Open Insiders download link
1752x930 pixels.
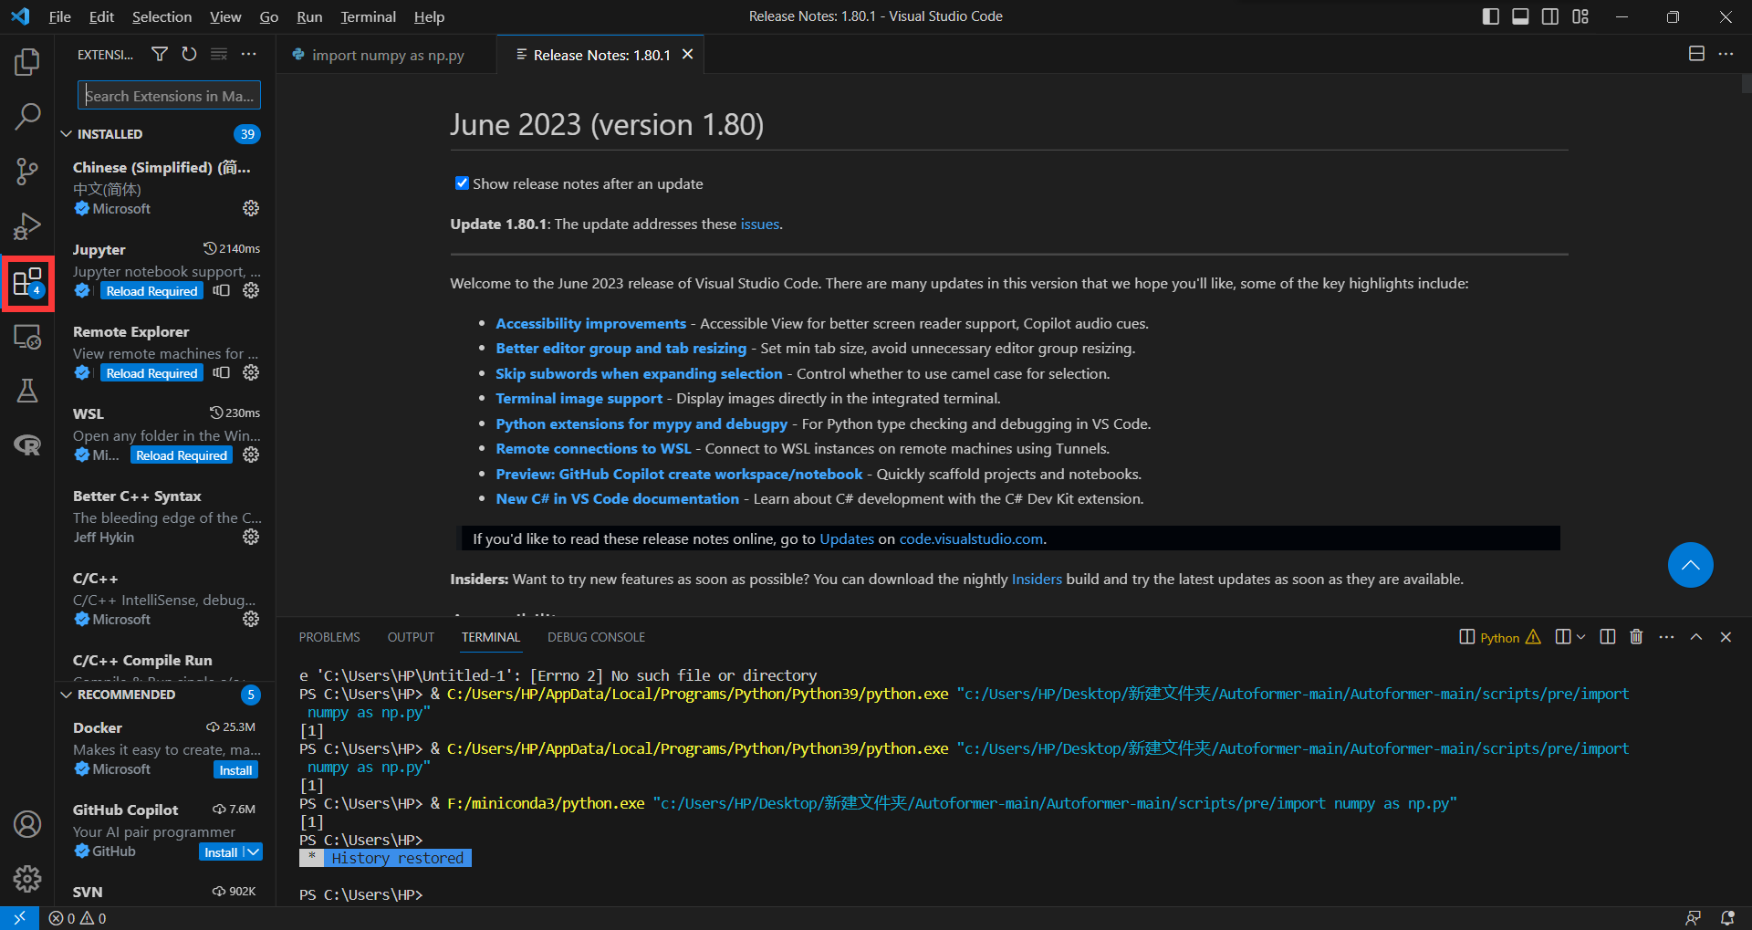tap(1037, 579)
